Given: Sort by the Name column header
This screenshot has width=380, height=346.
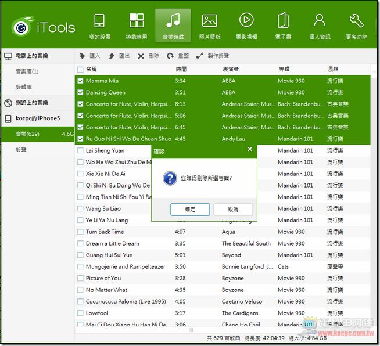Looking at the screenshot, I should click(x=91, y=69).
